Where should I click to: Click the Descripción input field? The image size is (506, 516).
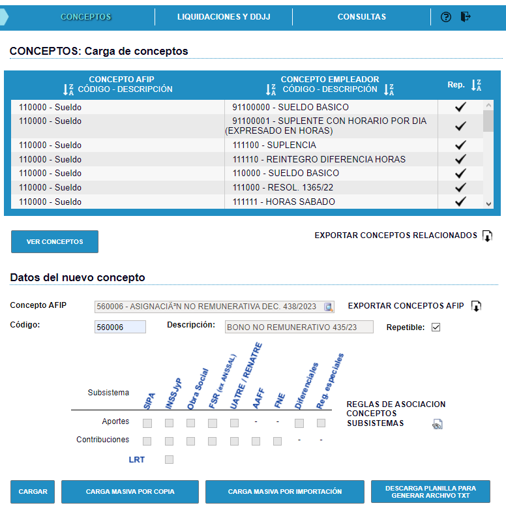299,327
